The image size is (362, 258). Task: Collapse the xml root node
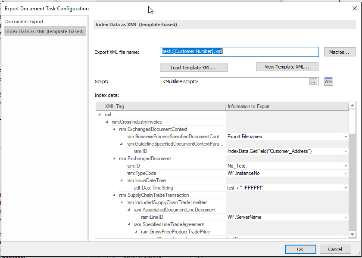click(x=100, y=115)
